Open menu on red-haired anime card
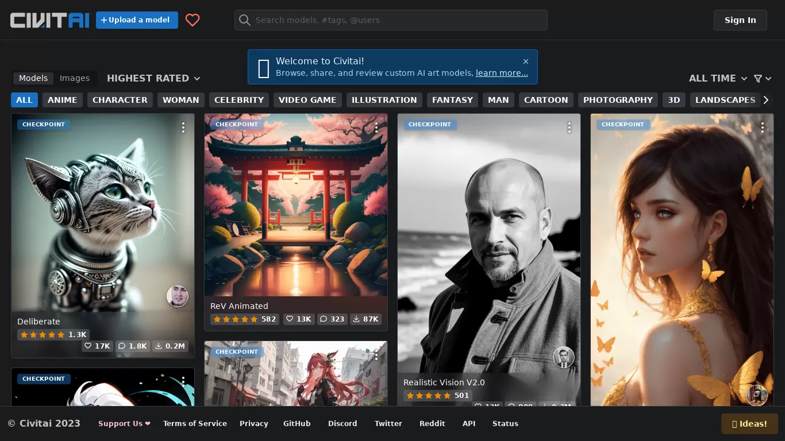Viewport: 785px width, 441px height. [x=376, y=355]
